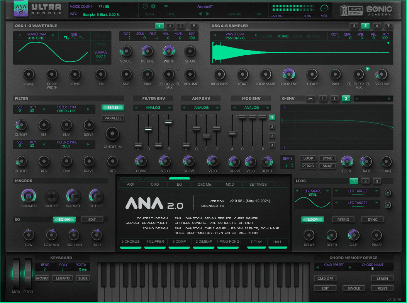Click next CMD preset arrow
This screenshot has width=407, height=303.
[350, 267]
